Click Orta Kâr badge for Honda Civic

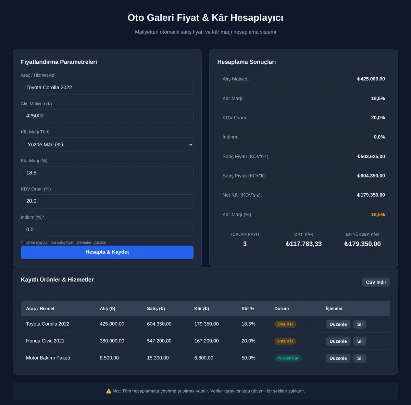(x=285, y=341)
